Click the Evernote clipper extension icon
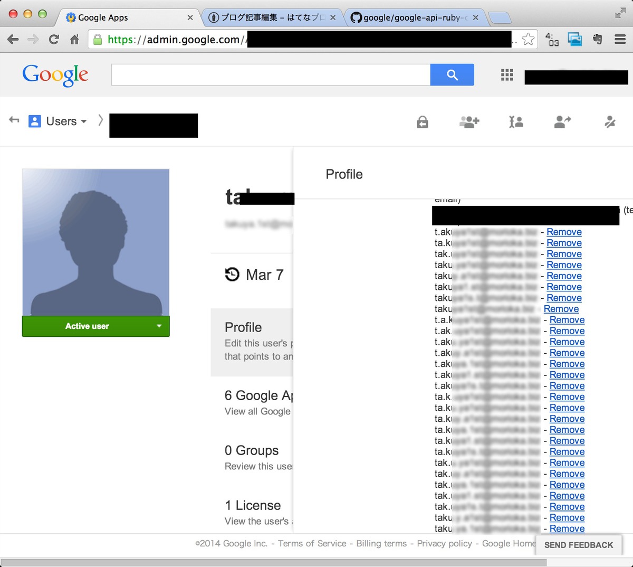The height and width of the screenshot is (567, 633). click(x=598, y=39)
